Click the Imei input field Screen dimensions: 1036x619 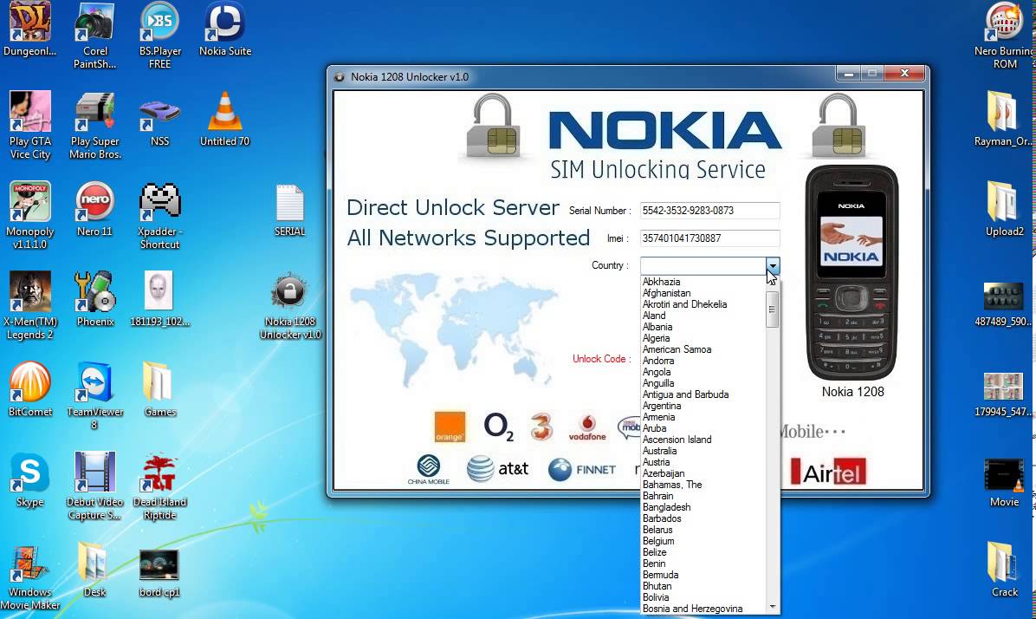709,238
